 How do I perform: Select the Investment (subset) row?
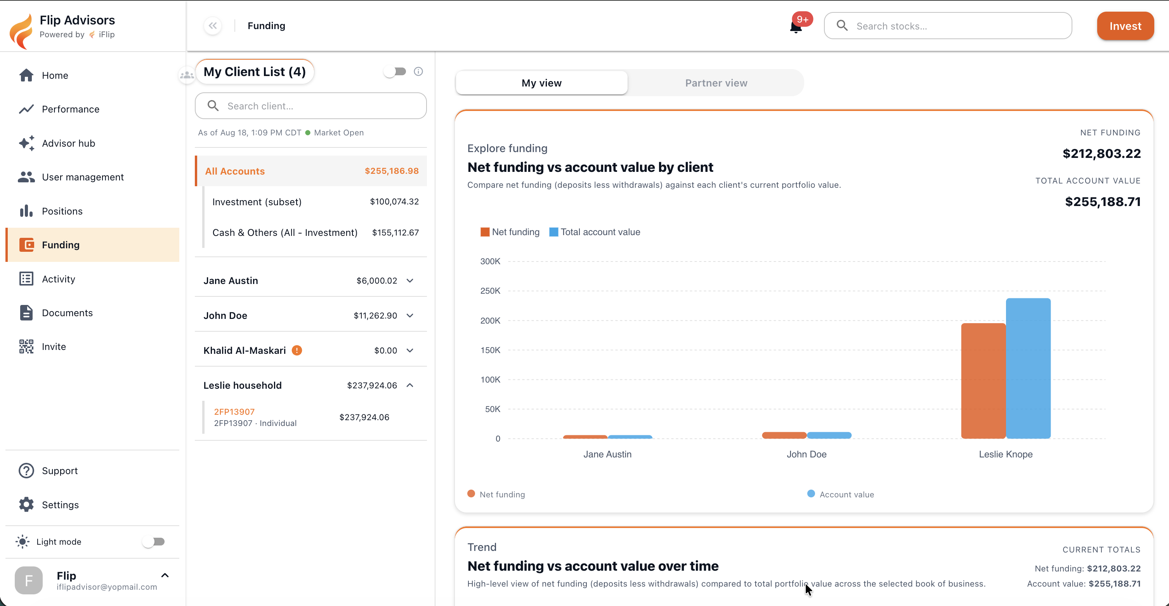point(316,202)
